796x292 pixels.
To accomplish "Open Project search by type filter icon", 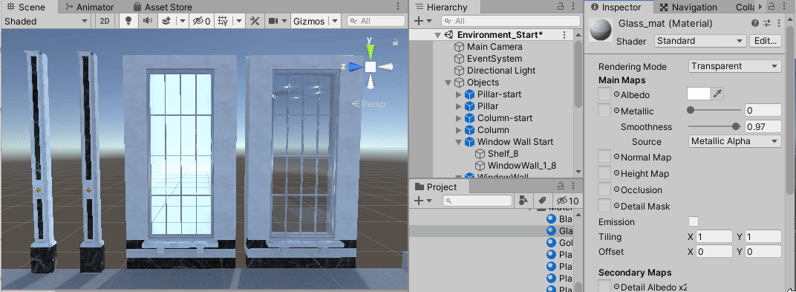I will point(523,201).
